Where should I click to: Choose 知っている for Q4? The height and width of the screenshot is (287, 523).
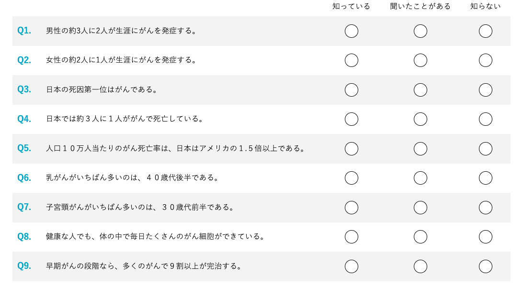click(352, 119)
